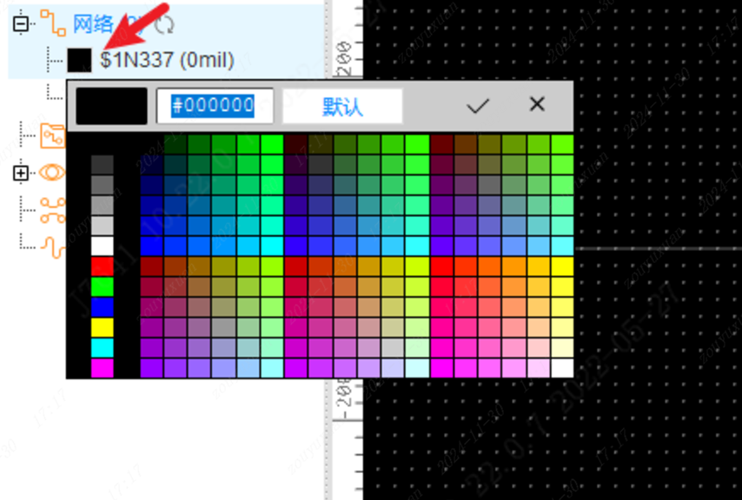Expand the eye icon tree node

tap(21, 174)
